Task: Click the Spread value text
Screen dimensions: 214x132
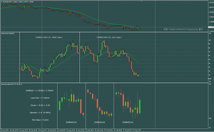Action: coord(40,113)
